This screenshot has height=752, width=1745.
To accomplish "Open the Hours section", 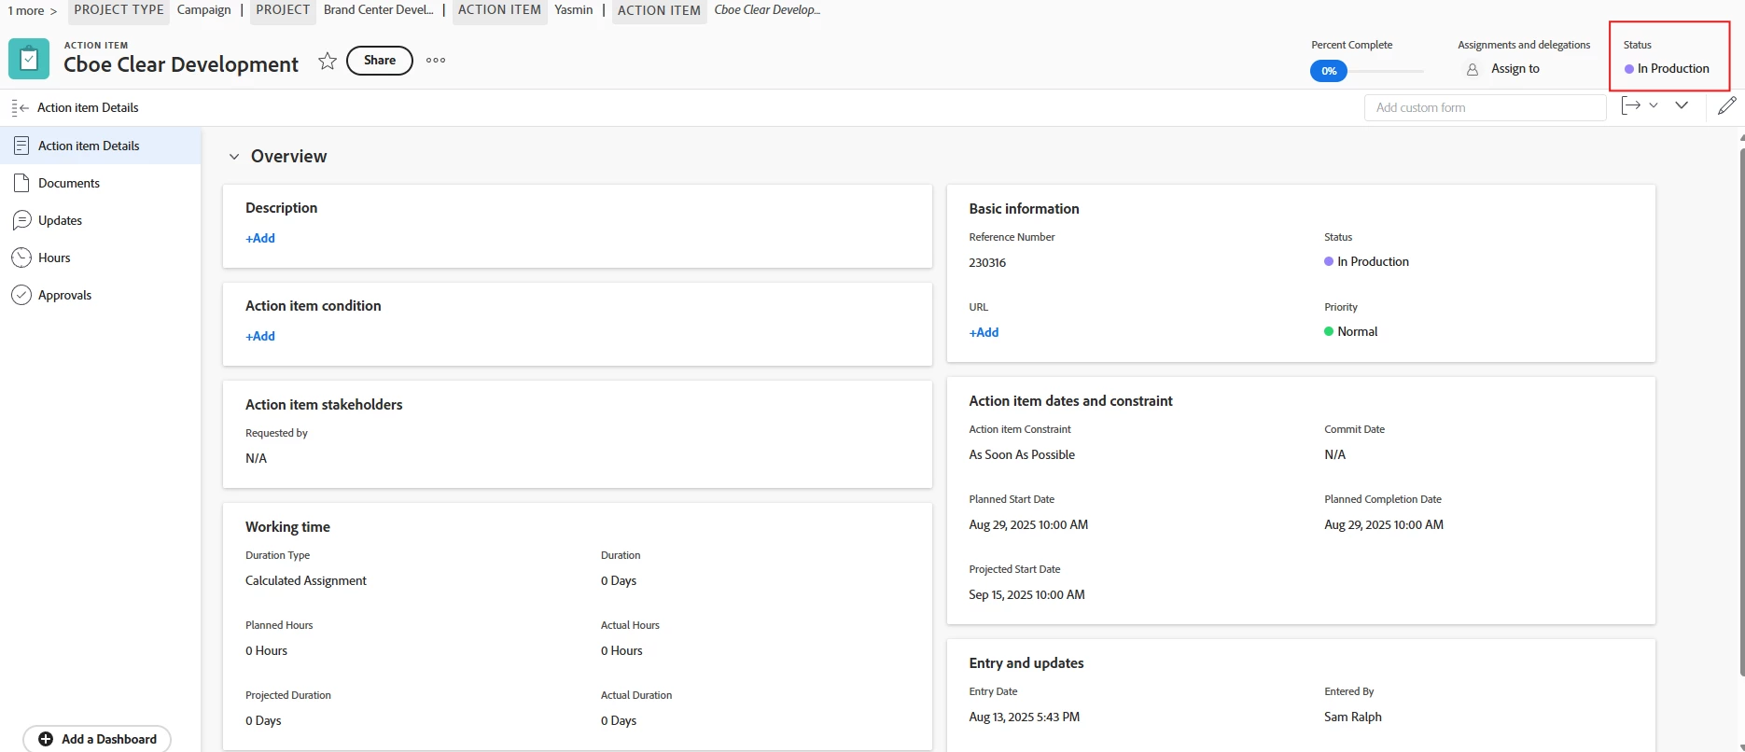I will tap(101, 258).
